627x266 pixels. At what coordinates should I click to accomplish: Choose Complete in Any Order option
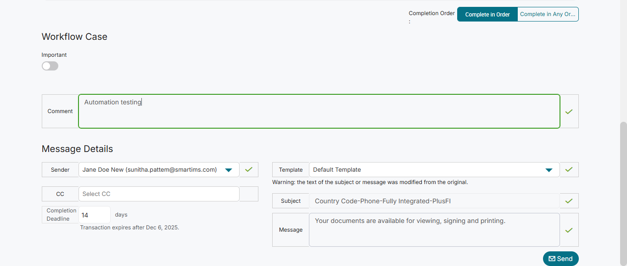tap(548, 14)
